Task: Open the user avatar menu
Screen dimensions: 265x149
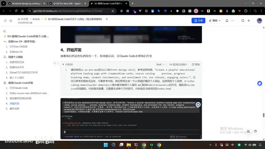Action: [259, 21]
